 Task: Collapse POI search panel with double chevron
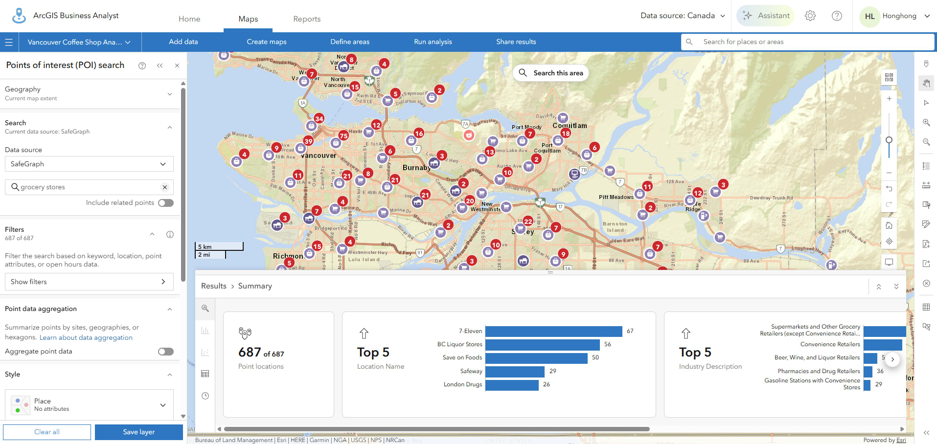click(x=160, y=66)
